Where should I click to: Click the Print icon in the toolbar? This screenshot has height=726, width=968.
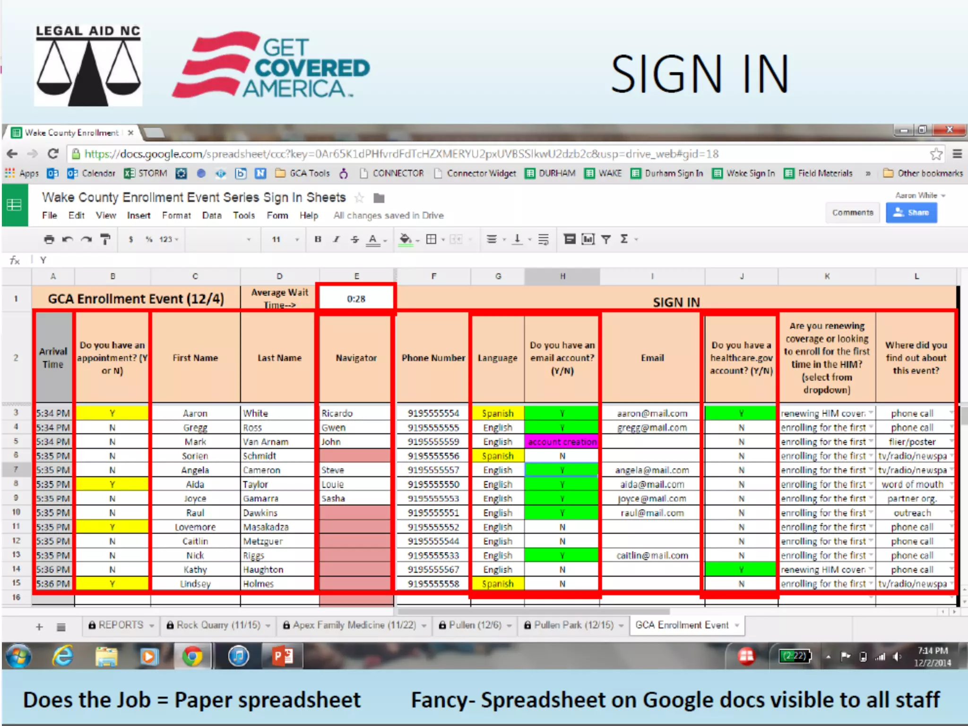(49, 239)
